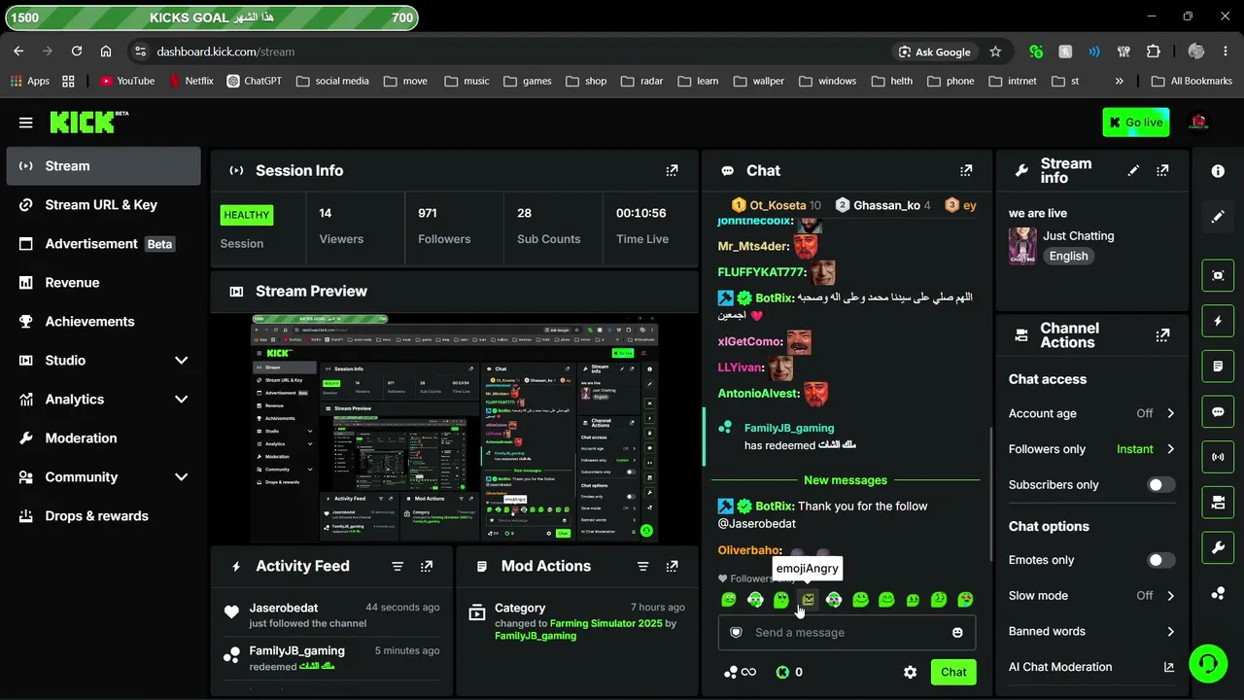Open the hamburger menu beside the Kick logo

click(x=25, y=122)
